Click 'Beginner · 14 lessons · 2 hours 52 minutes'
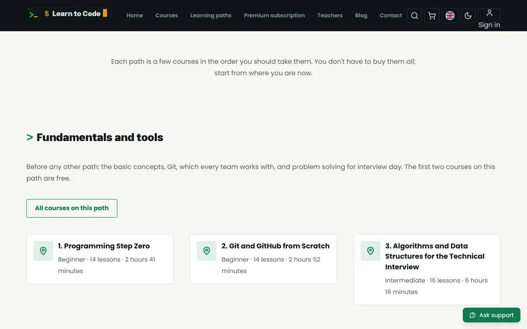 (271, 265)
